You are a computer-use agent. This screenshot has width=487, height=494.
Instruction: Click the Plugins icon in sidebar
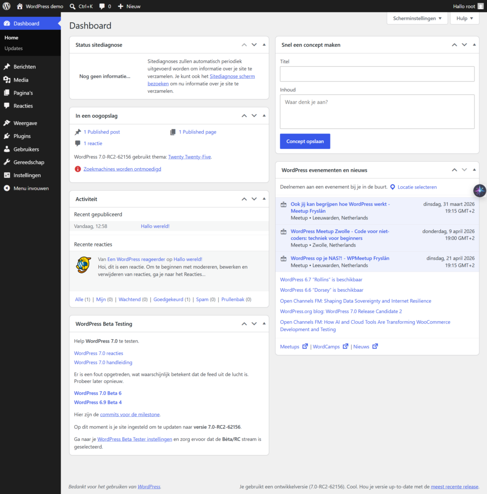coord(7,136)
